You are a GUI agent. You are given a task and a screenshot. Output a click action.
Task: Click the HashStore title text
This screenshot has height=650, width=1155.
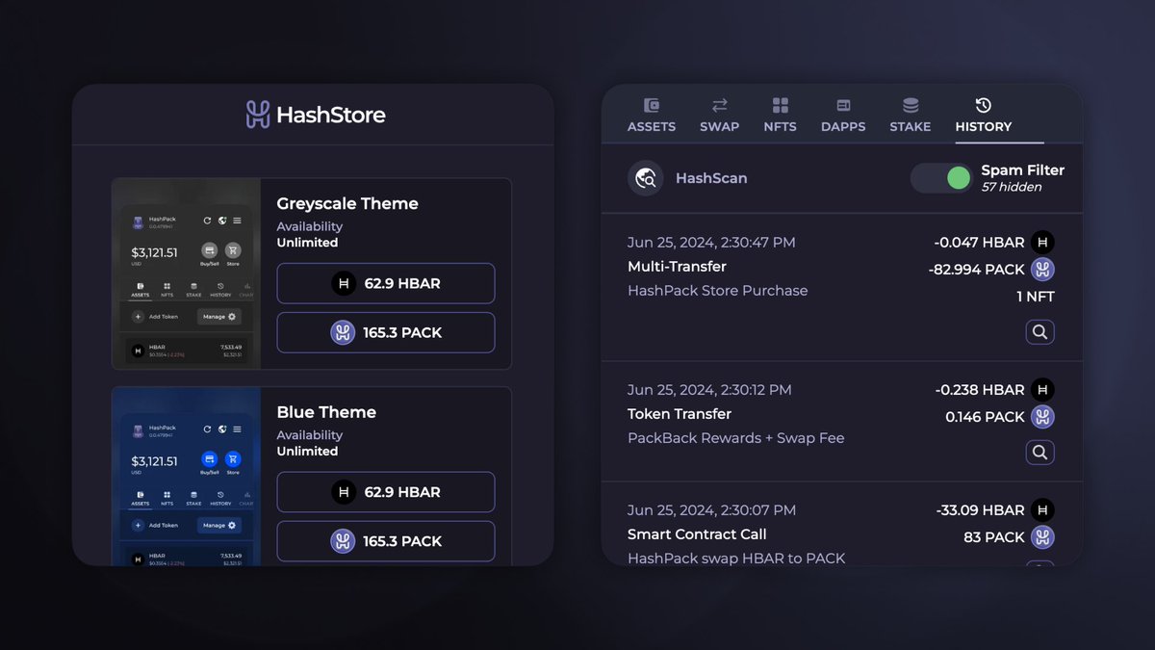(331, 115)
